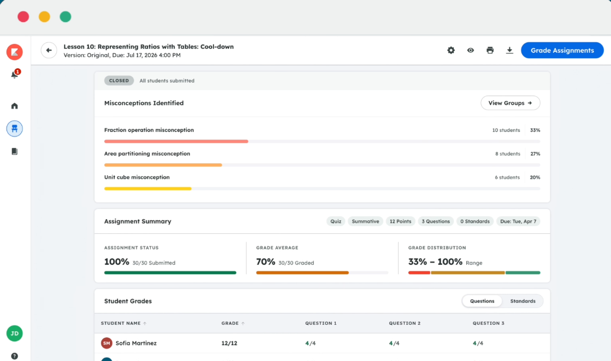Click the Quiz tag chip
This screenshot has width=611, height=361.
(336, 221)
